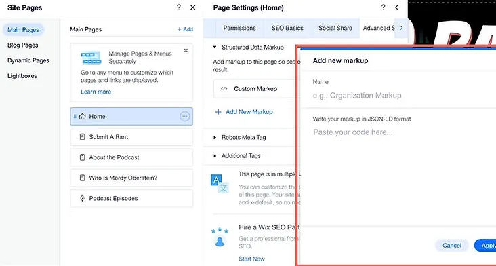Select the About the Podcast page
496x266 pixels.
click(x=131, y=157)
